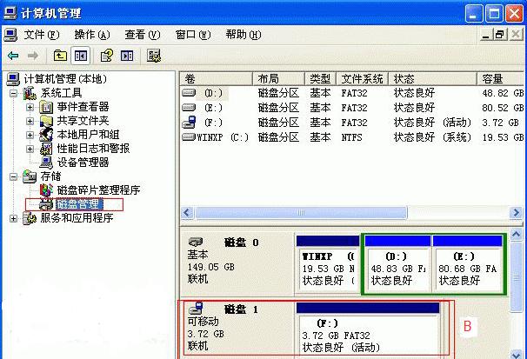Click the F: removable drive icon in volume list
527x359 pixels.
click(x=189, y=123)
